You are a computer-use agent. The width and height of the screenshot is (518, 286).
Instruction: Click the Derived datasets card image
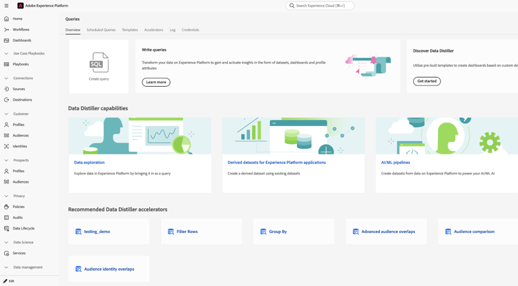coord(294,136)
